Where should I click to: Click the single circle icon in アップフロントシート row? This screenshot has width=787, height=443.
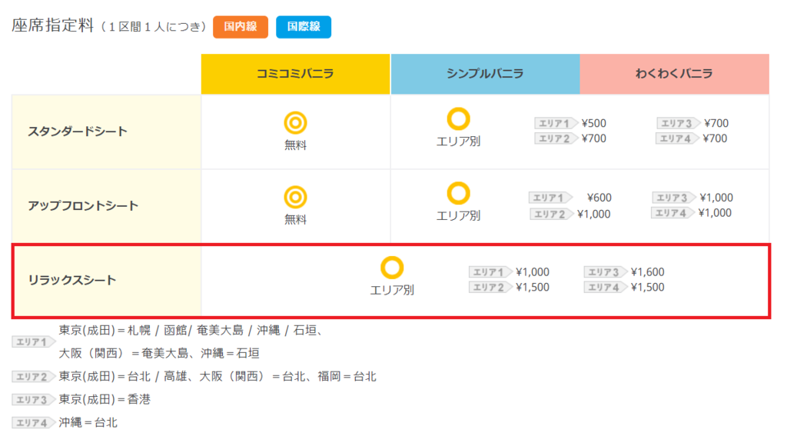point(458,193)
